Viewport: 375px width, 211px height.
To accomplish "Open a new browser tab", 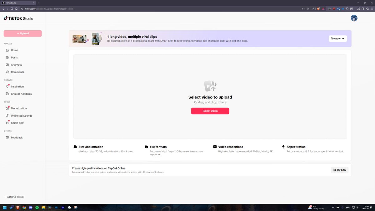I will (x=39, y=3).
